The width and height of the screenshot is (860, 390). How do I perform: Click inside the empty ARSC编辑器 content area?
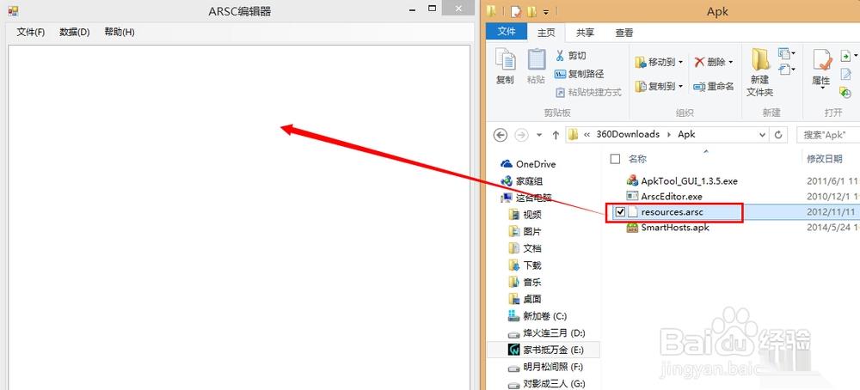pyautogui.click(x=239, y=217)
